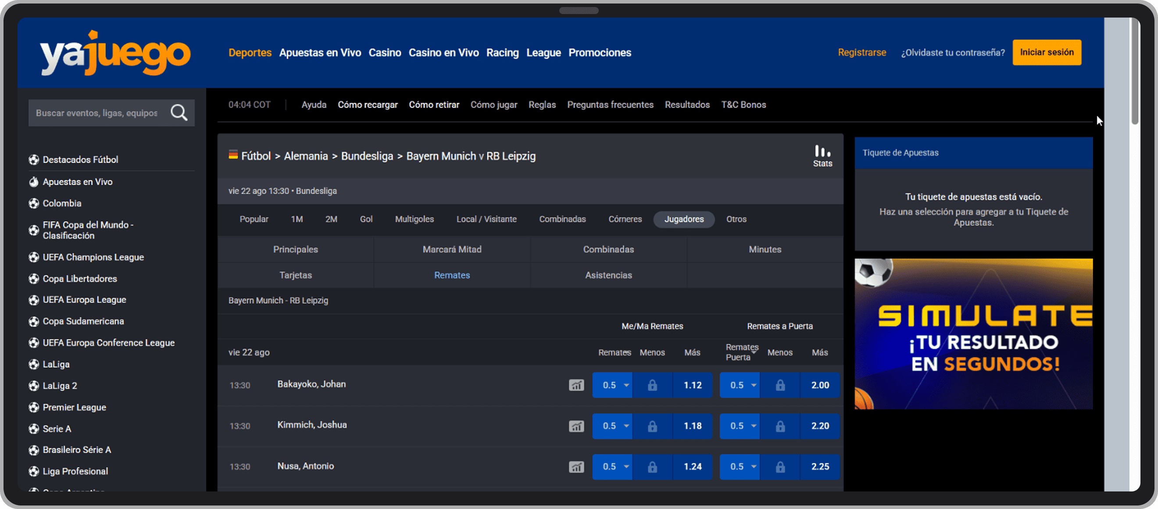Image resolution: width=1158 pixels, height=509 pixels.
Task: Open the Remates 0.5 line dropdown for Bakayoko
Action: (x=612, y=385)
